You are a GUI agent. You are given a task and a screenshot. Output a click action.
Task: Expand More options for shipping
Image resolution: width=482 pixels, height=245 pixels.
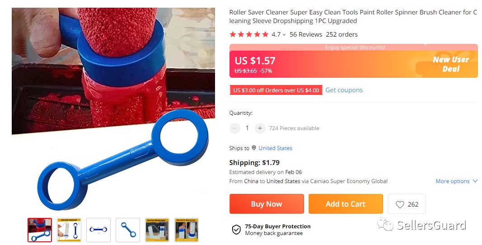[x=457, y=181]
